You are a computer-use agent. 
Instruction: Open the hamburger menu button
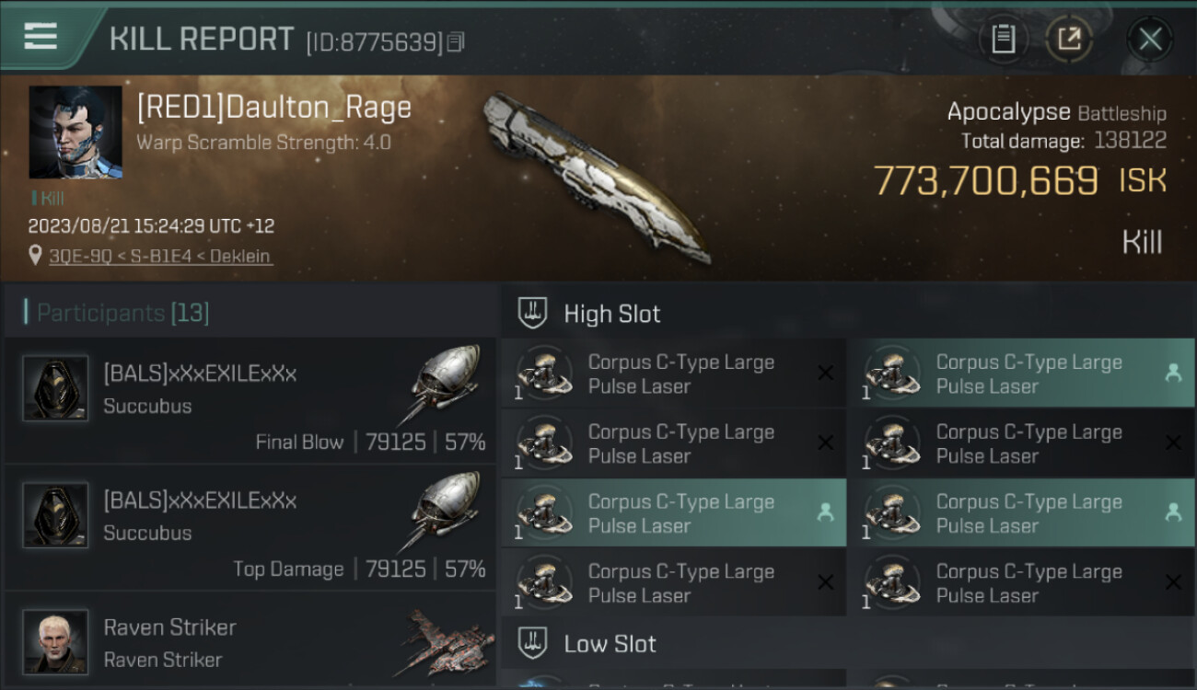pos(41,37)
